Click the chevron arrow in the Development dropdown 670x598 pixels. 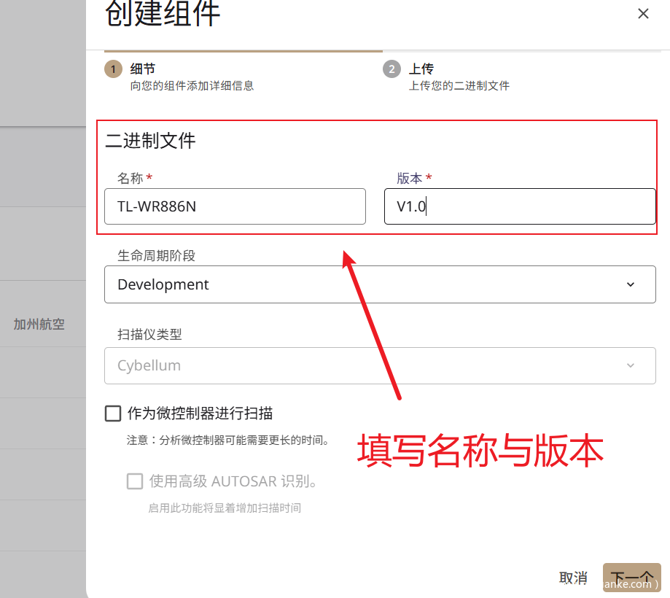pyautogui.click(x=631, y=284)
